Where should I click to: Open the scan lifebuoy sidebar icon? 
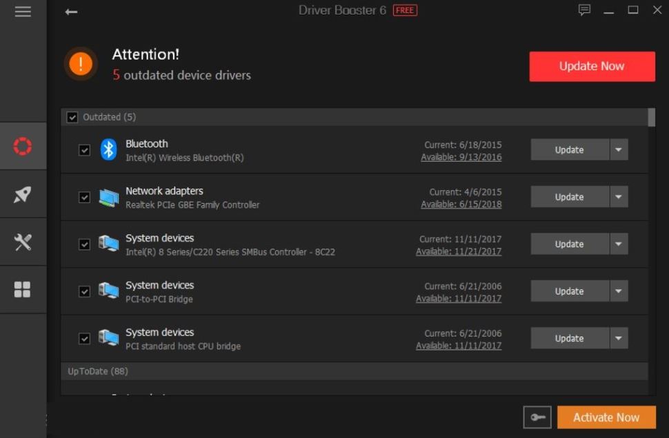(23, 146)
